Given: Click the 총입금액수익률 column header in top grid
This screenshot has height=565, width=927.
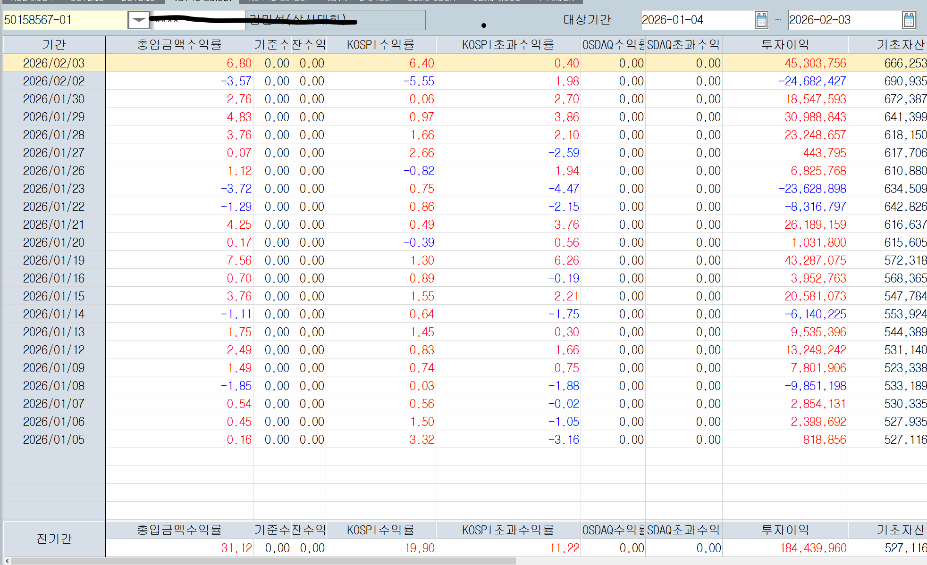Looking at the screenshot, I should 179,45.
